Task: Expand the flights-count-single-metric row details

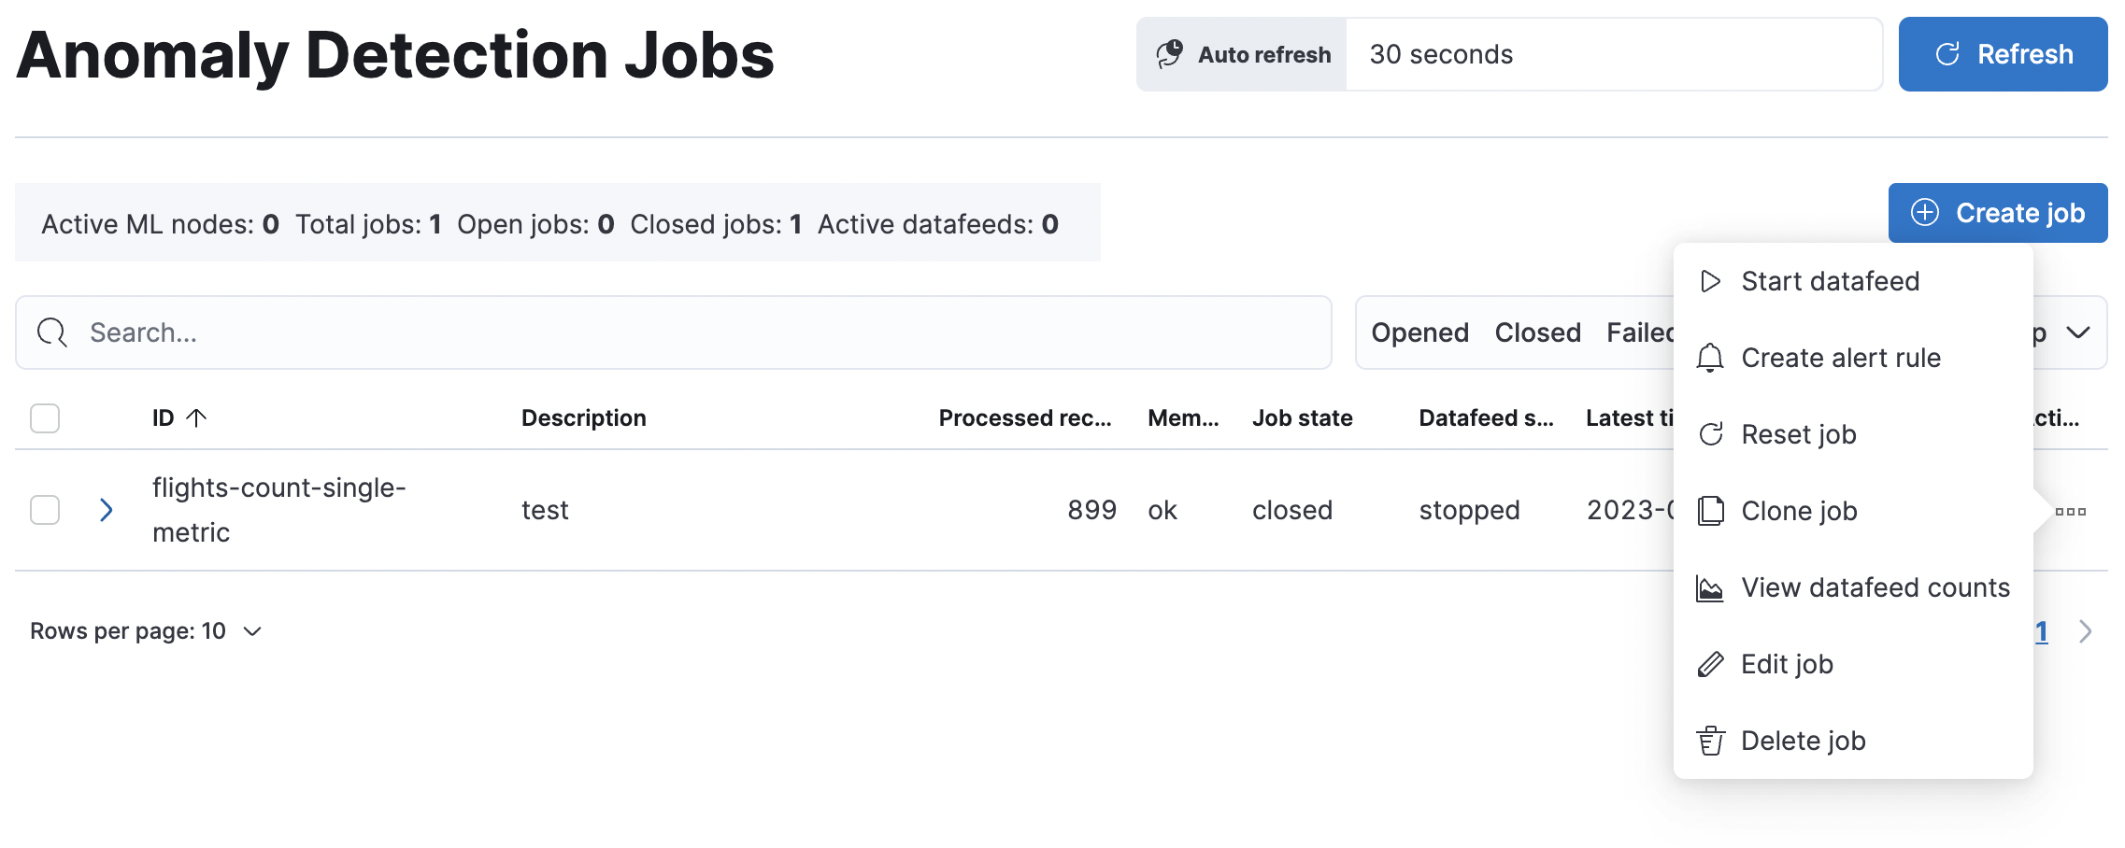Action: click(x=107, y=511)
